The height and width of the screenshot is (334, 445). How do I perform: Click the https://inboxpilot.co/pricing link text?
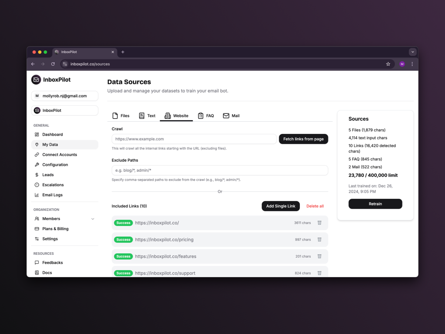pyautogui.click(x=164, y=240)
